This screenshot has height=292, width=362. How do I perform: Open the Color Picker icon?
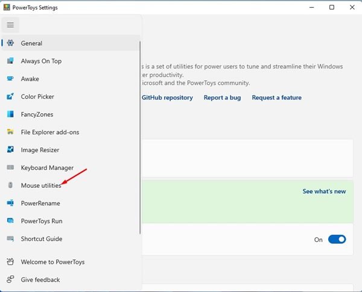point(10,96)
